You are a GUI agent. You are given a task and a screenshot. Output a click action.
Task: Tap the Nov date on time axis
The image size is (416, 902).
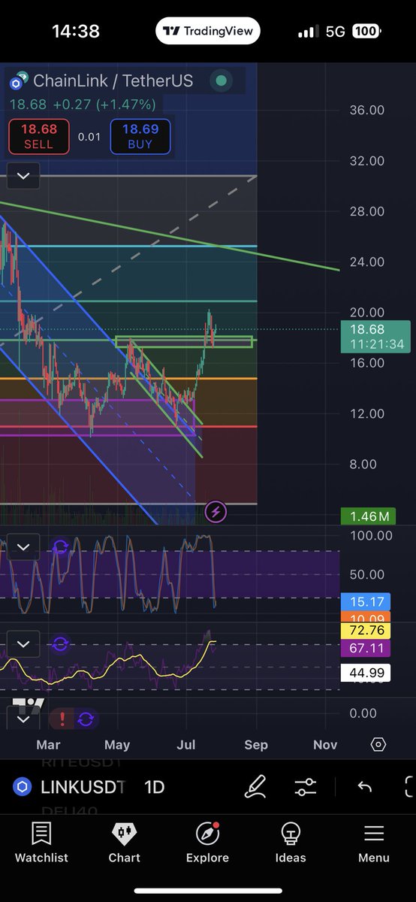point(325,745)
